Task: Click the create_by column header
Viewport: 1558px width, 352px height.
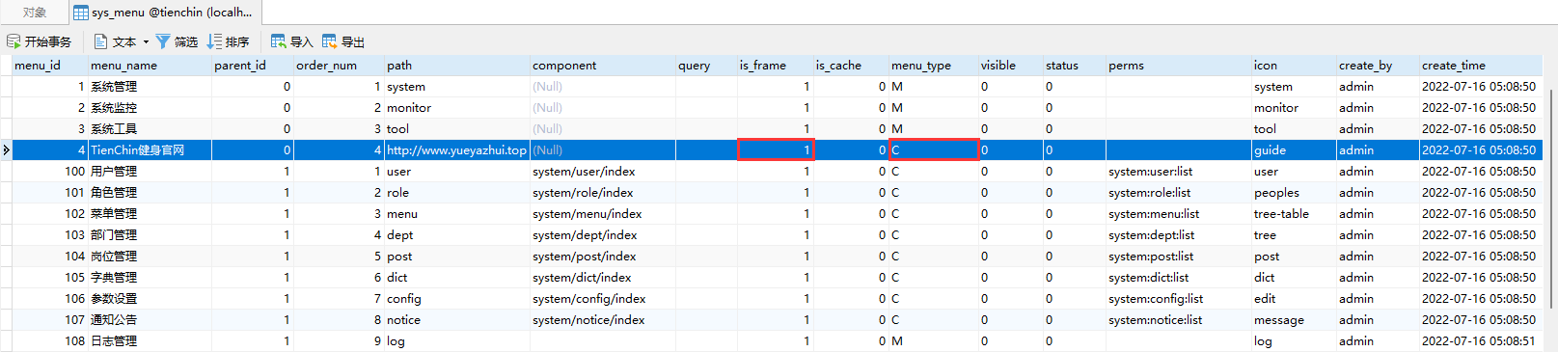Action: pos(1378,66)
